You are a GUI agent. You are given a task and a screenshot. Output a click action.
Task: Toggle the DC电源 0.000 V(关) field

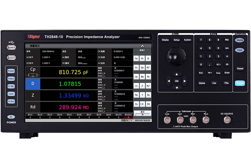(x=115, y=57)
